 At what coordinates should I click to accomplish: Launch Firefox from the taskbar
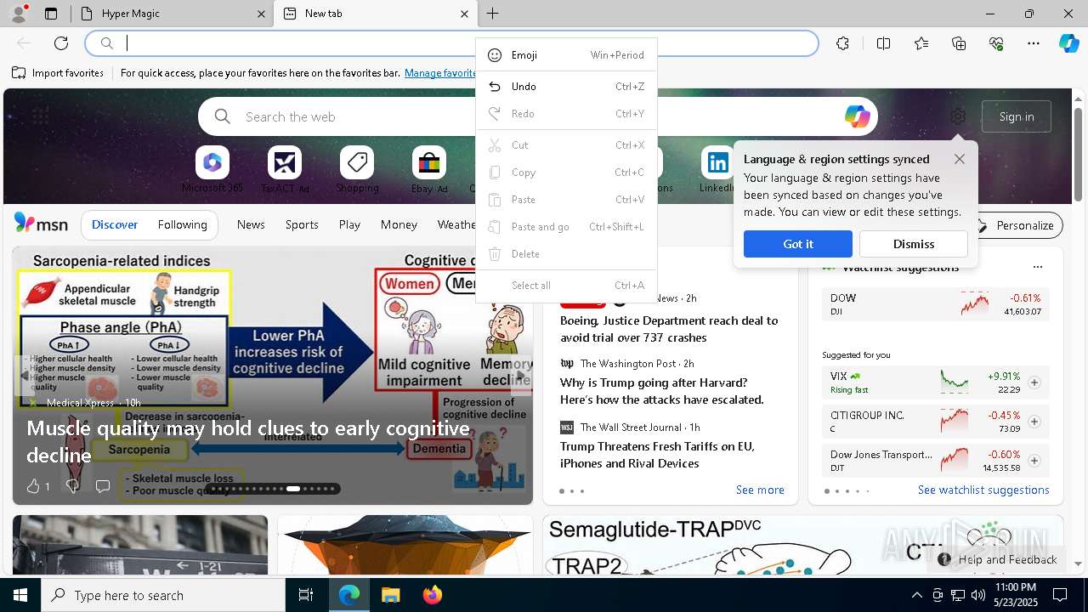(x=432, y=595)
